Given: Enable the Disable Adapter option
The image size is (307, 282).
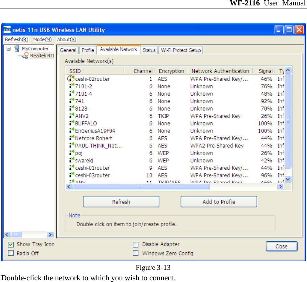Looking at the screenshot, I should point(135,244).
